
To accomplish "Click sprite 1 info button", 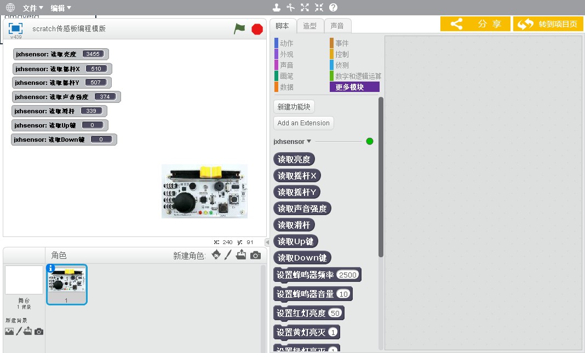I will 51,268.
